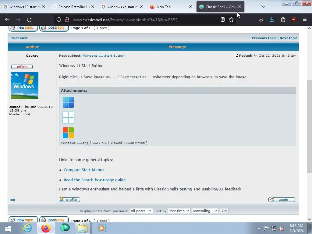The height and width of the screenshot is (234, 312).
Task: Open the 'All posts' dropdown
Action: click(x=141, y=211)
